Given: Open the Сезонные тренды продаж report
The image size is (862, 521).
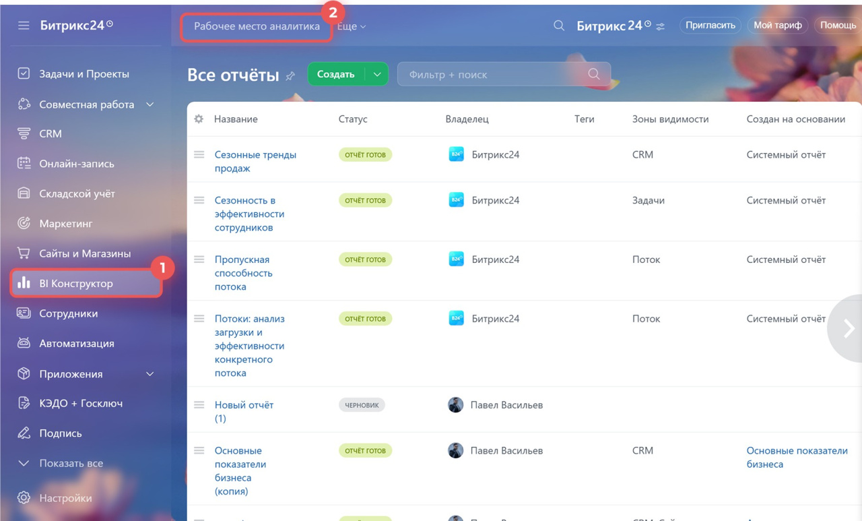Looking at the screenshot, I should [255, 161].
